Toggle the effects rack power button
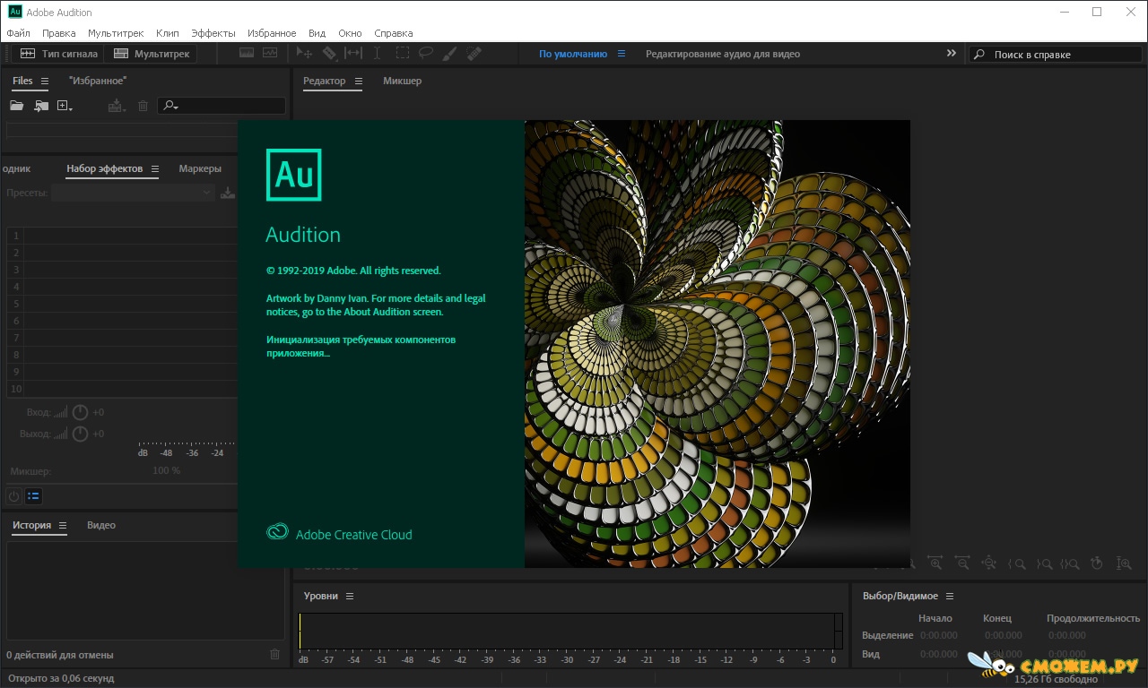The width and height of the screenshot is (1148, 688). [13, 495]
